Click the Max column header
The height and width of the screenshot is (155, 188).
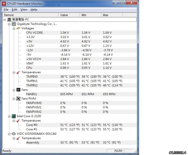[x=112, y=15]
